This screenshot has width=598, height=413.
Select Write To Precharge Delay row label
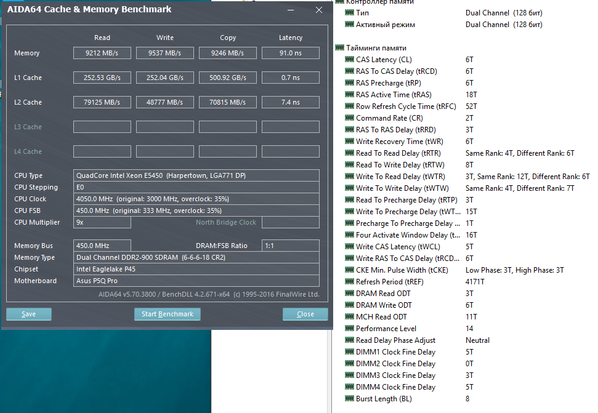tap(408, 212)
